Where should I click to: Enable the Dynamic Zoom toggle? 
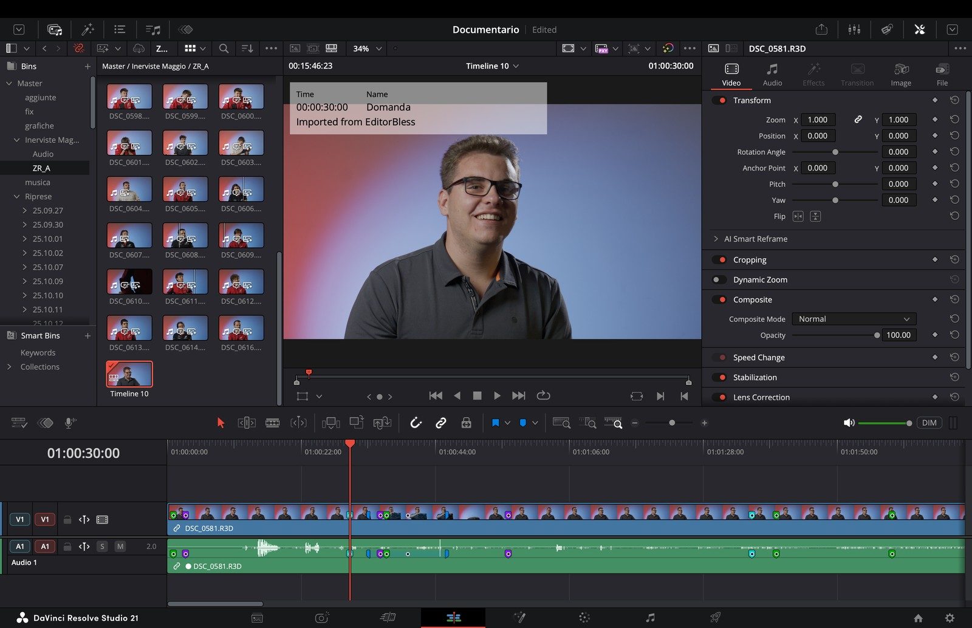[x=720, y=279]
